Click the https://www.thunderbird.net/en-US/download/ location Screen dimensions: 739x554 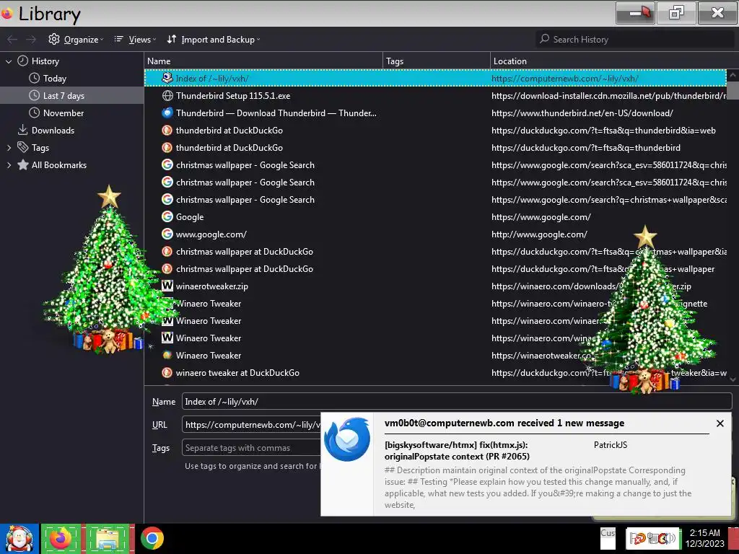coord(582,113)
